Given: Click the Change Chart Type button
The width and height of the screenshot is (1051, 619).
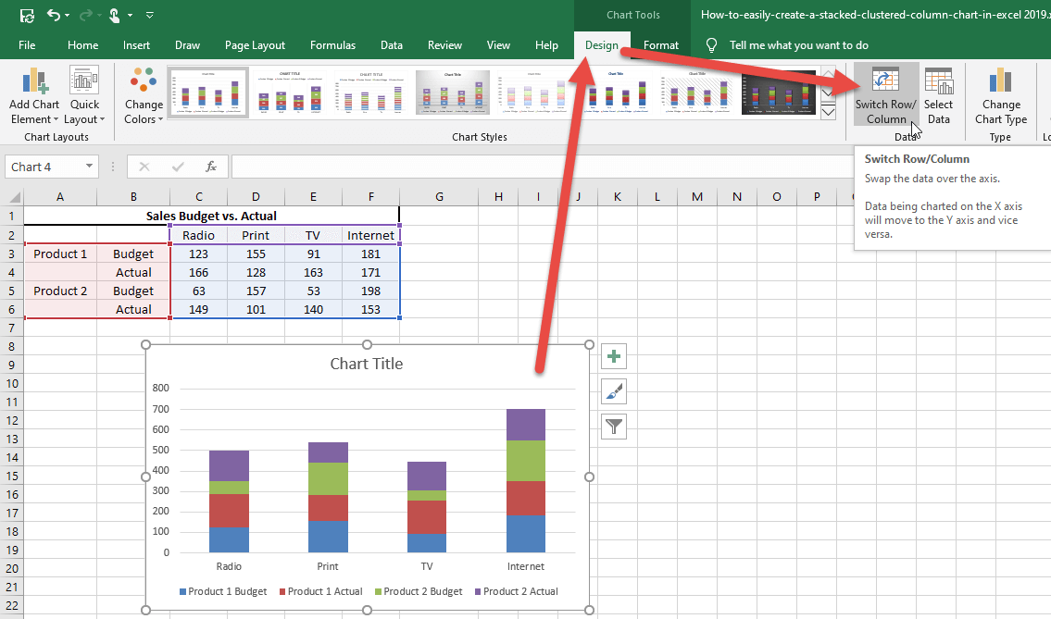Looking at the screenshot, I should [1000, 95].
